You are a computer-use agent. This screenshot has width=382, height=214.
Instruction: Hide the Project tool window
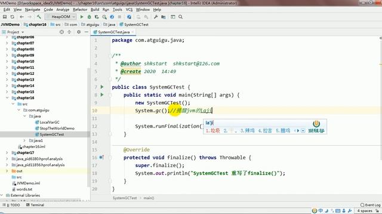click(86, 32)
